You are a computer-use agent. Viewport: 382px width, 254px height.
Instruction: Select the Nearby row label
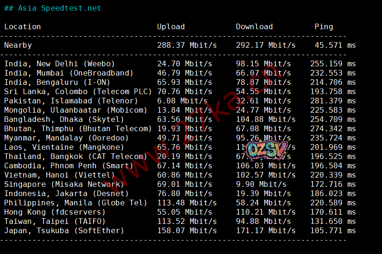pyautogui.click(x=18, y=45)
